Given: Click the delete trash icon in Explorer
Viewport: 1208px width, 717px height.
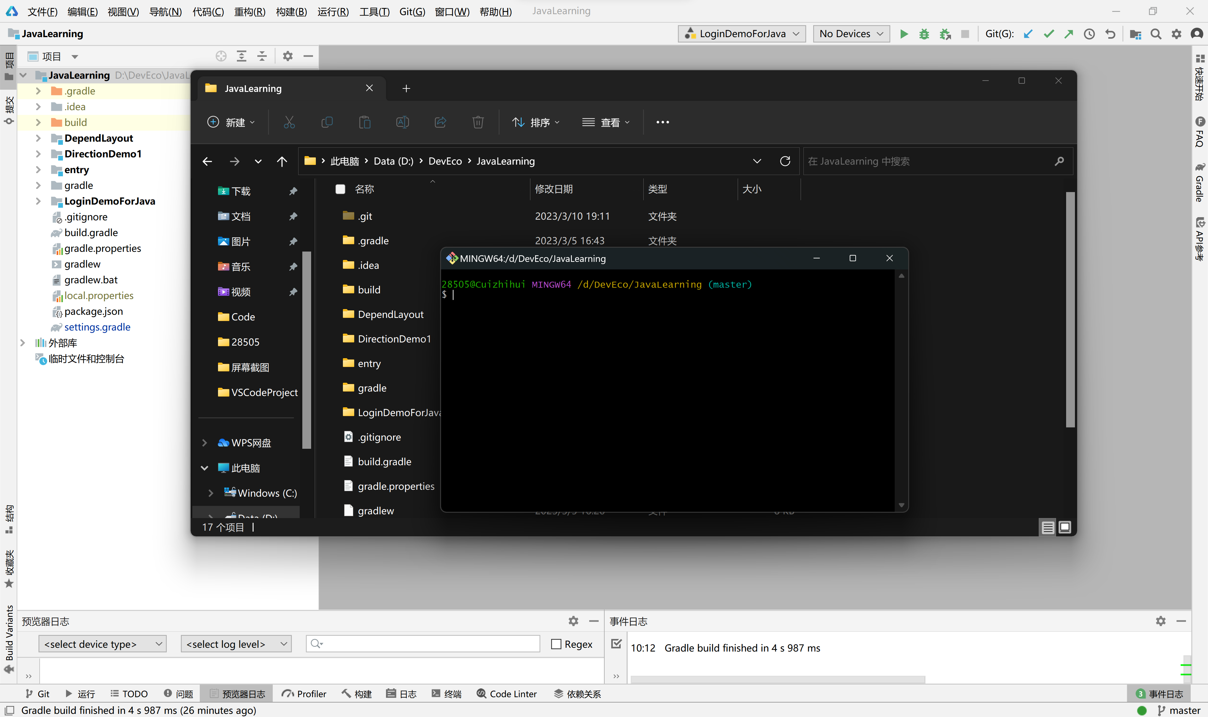Looking at the screenshot, I should 478,122.
